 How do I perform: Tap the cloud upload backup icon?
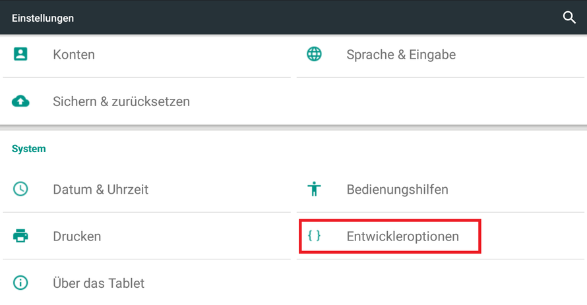(x=20, y=101)
